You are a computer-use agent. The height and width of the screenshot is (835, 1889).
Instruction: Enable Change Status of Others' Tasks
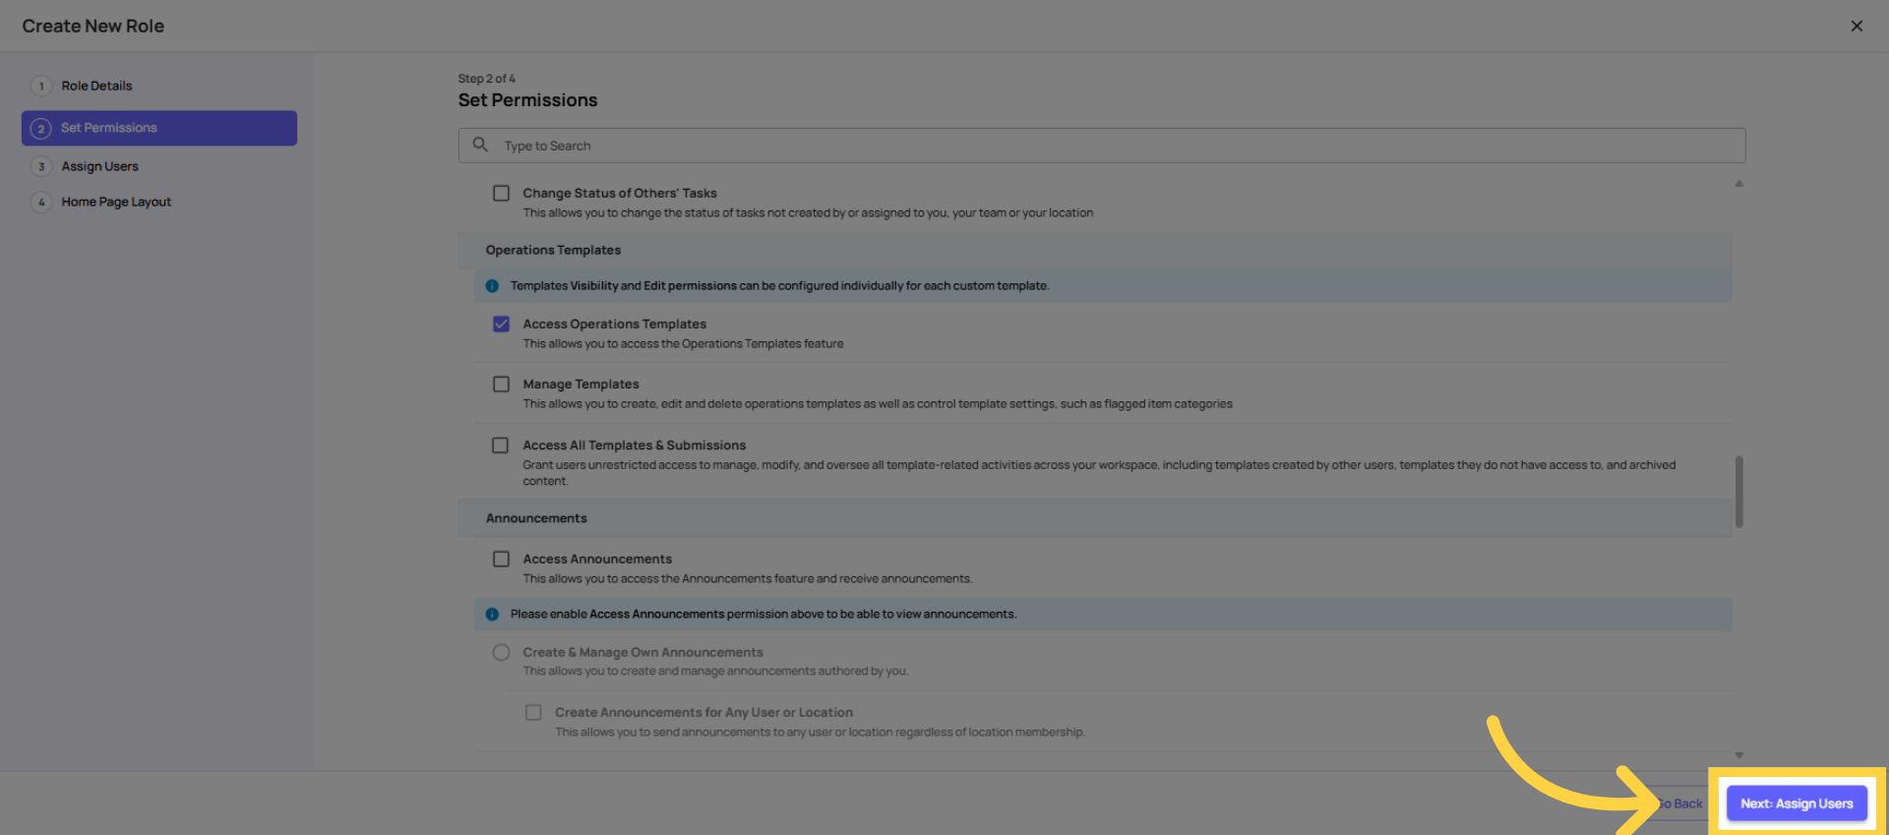[502, 194]
